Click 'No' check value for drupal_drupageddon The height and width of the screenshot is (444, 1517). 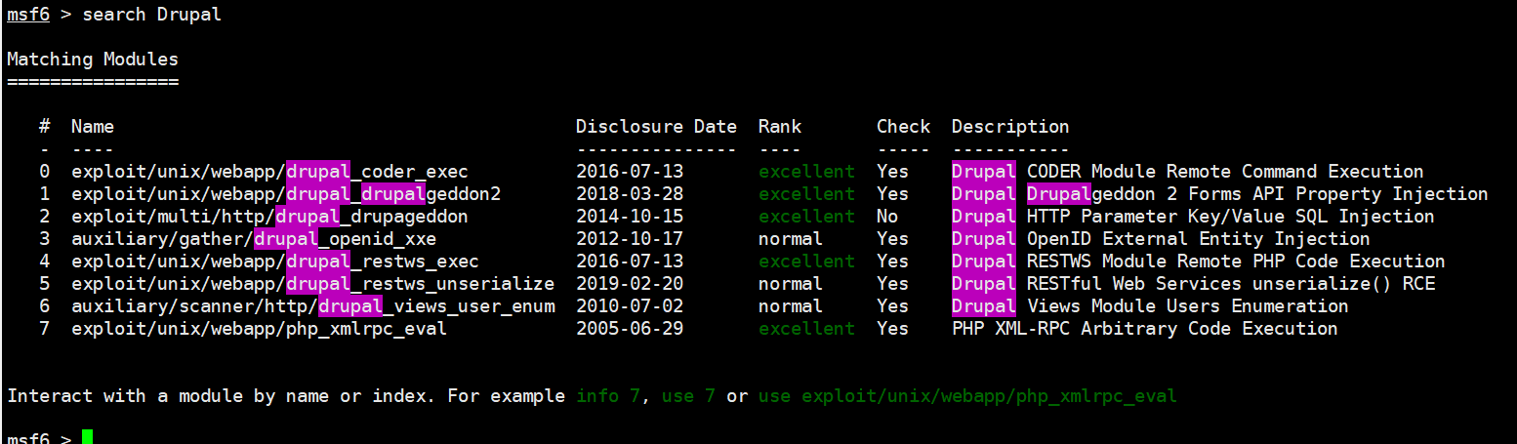(x=887, y=217)
